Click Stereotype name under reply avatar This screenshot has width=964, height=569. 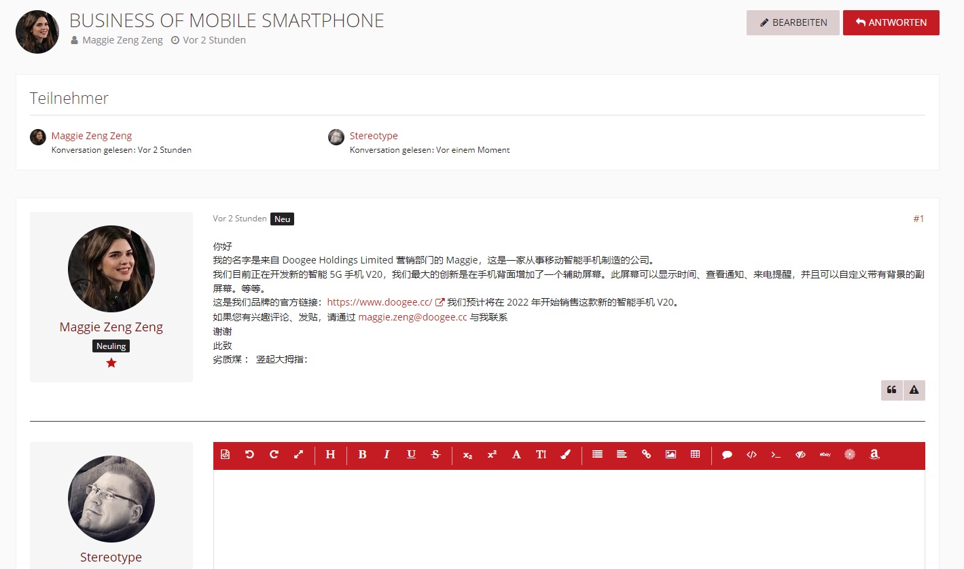pyautogui.click(x=111, y=557)
